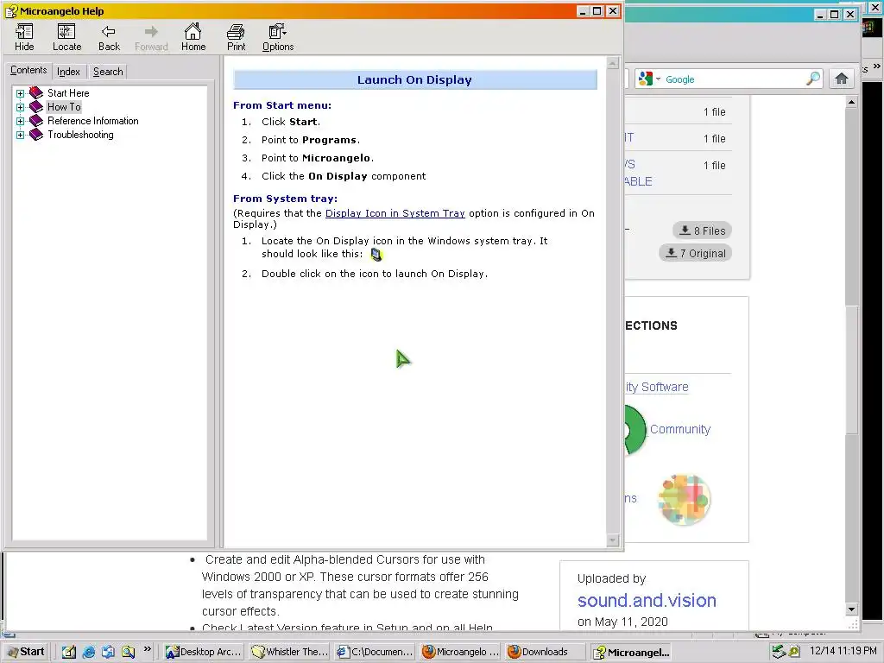Viewport: 884px width, 663px height.
Task: Expand the Reference Information tree node
Action: click(21, 121)
